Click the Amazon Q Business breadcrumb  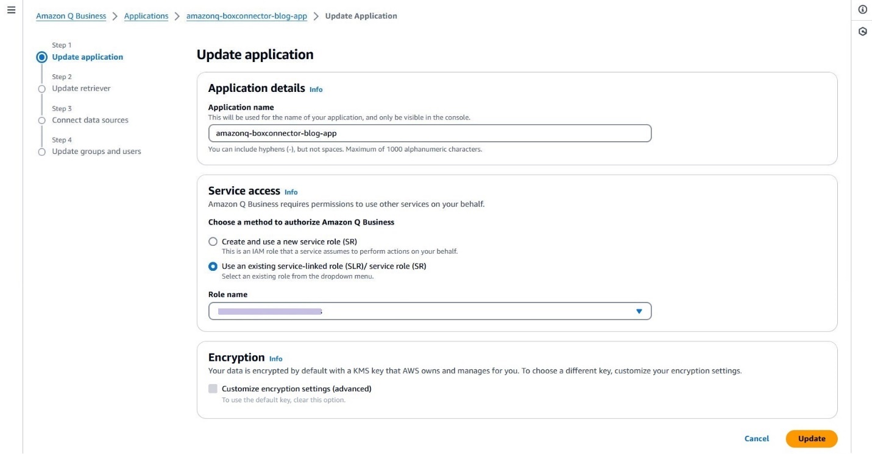click(x=71, y=16)
